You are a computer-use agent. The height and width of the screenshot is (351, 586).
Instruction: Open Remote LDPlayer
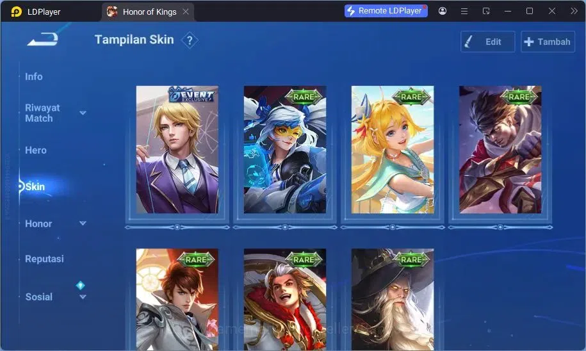386,11
